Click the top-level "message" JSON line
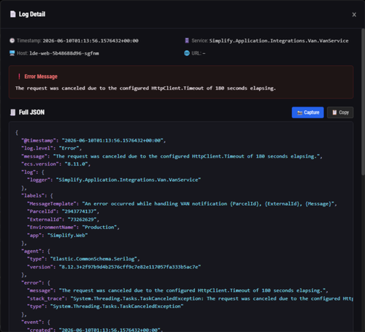Screen dimensions: 365x332 click(x=172, y=156)
